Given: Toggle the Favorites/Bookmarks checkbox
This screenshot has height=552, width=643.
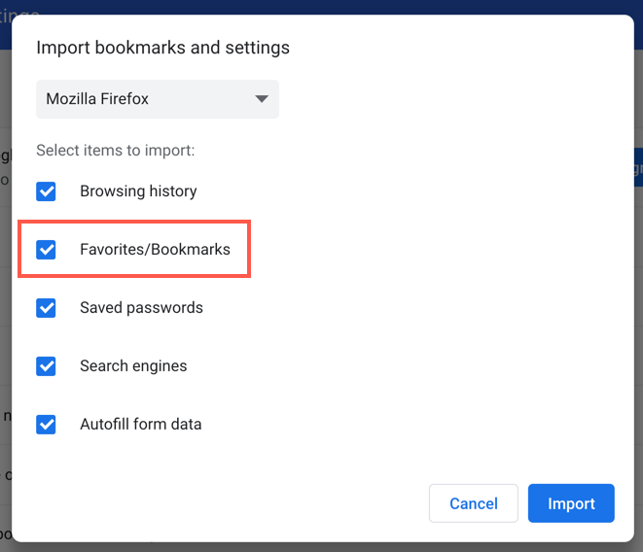Looking at the screenshot, I should (x=46, y=250).
